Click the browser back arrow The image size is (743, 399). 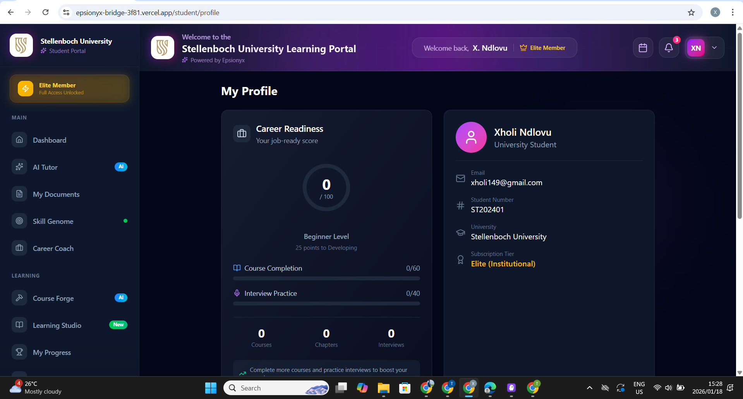point(11,12)
